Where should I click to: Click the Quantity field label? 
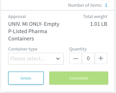coord(78,49)
